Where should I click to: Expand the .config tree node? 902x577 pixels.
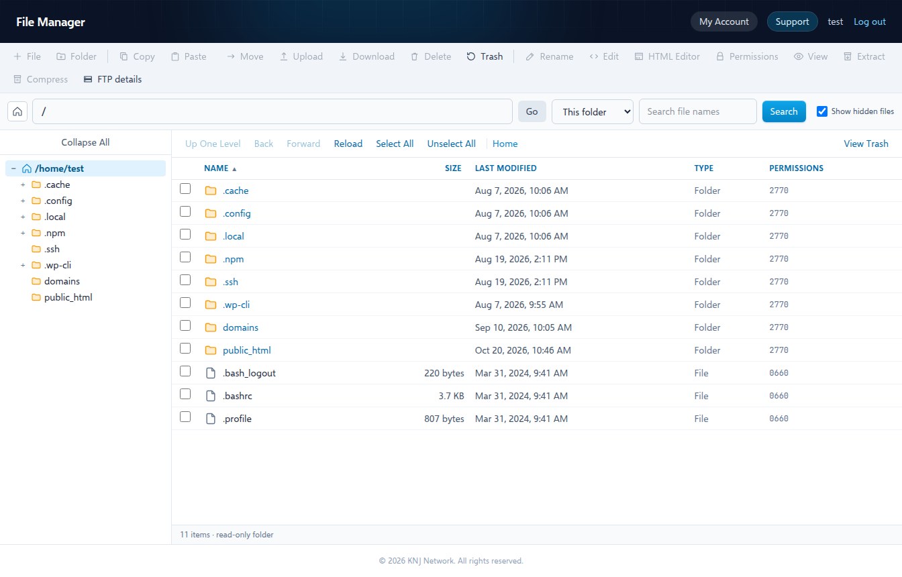pos(23,201)
